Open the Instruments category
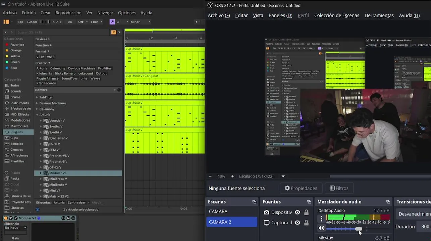431x241 pixels. click(19, 103)
